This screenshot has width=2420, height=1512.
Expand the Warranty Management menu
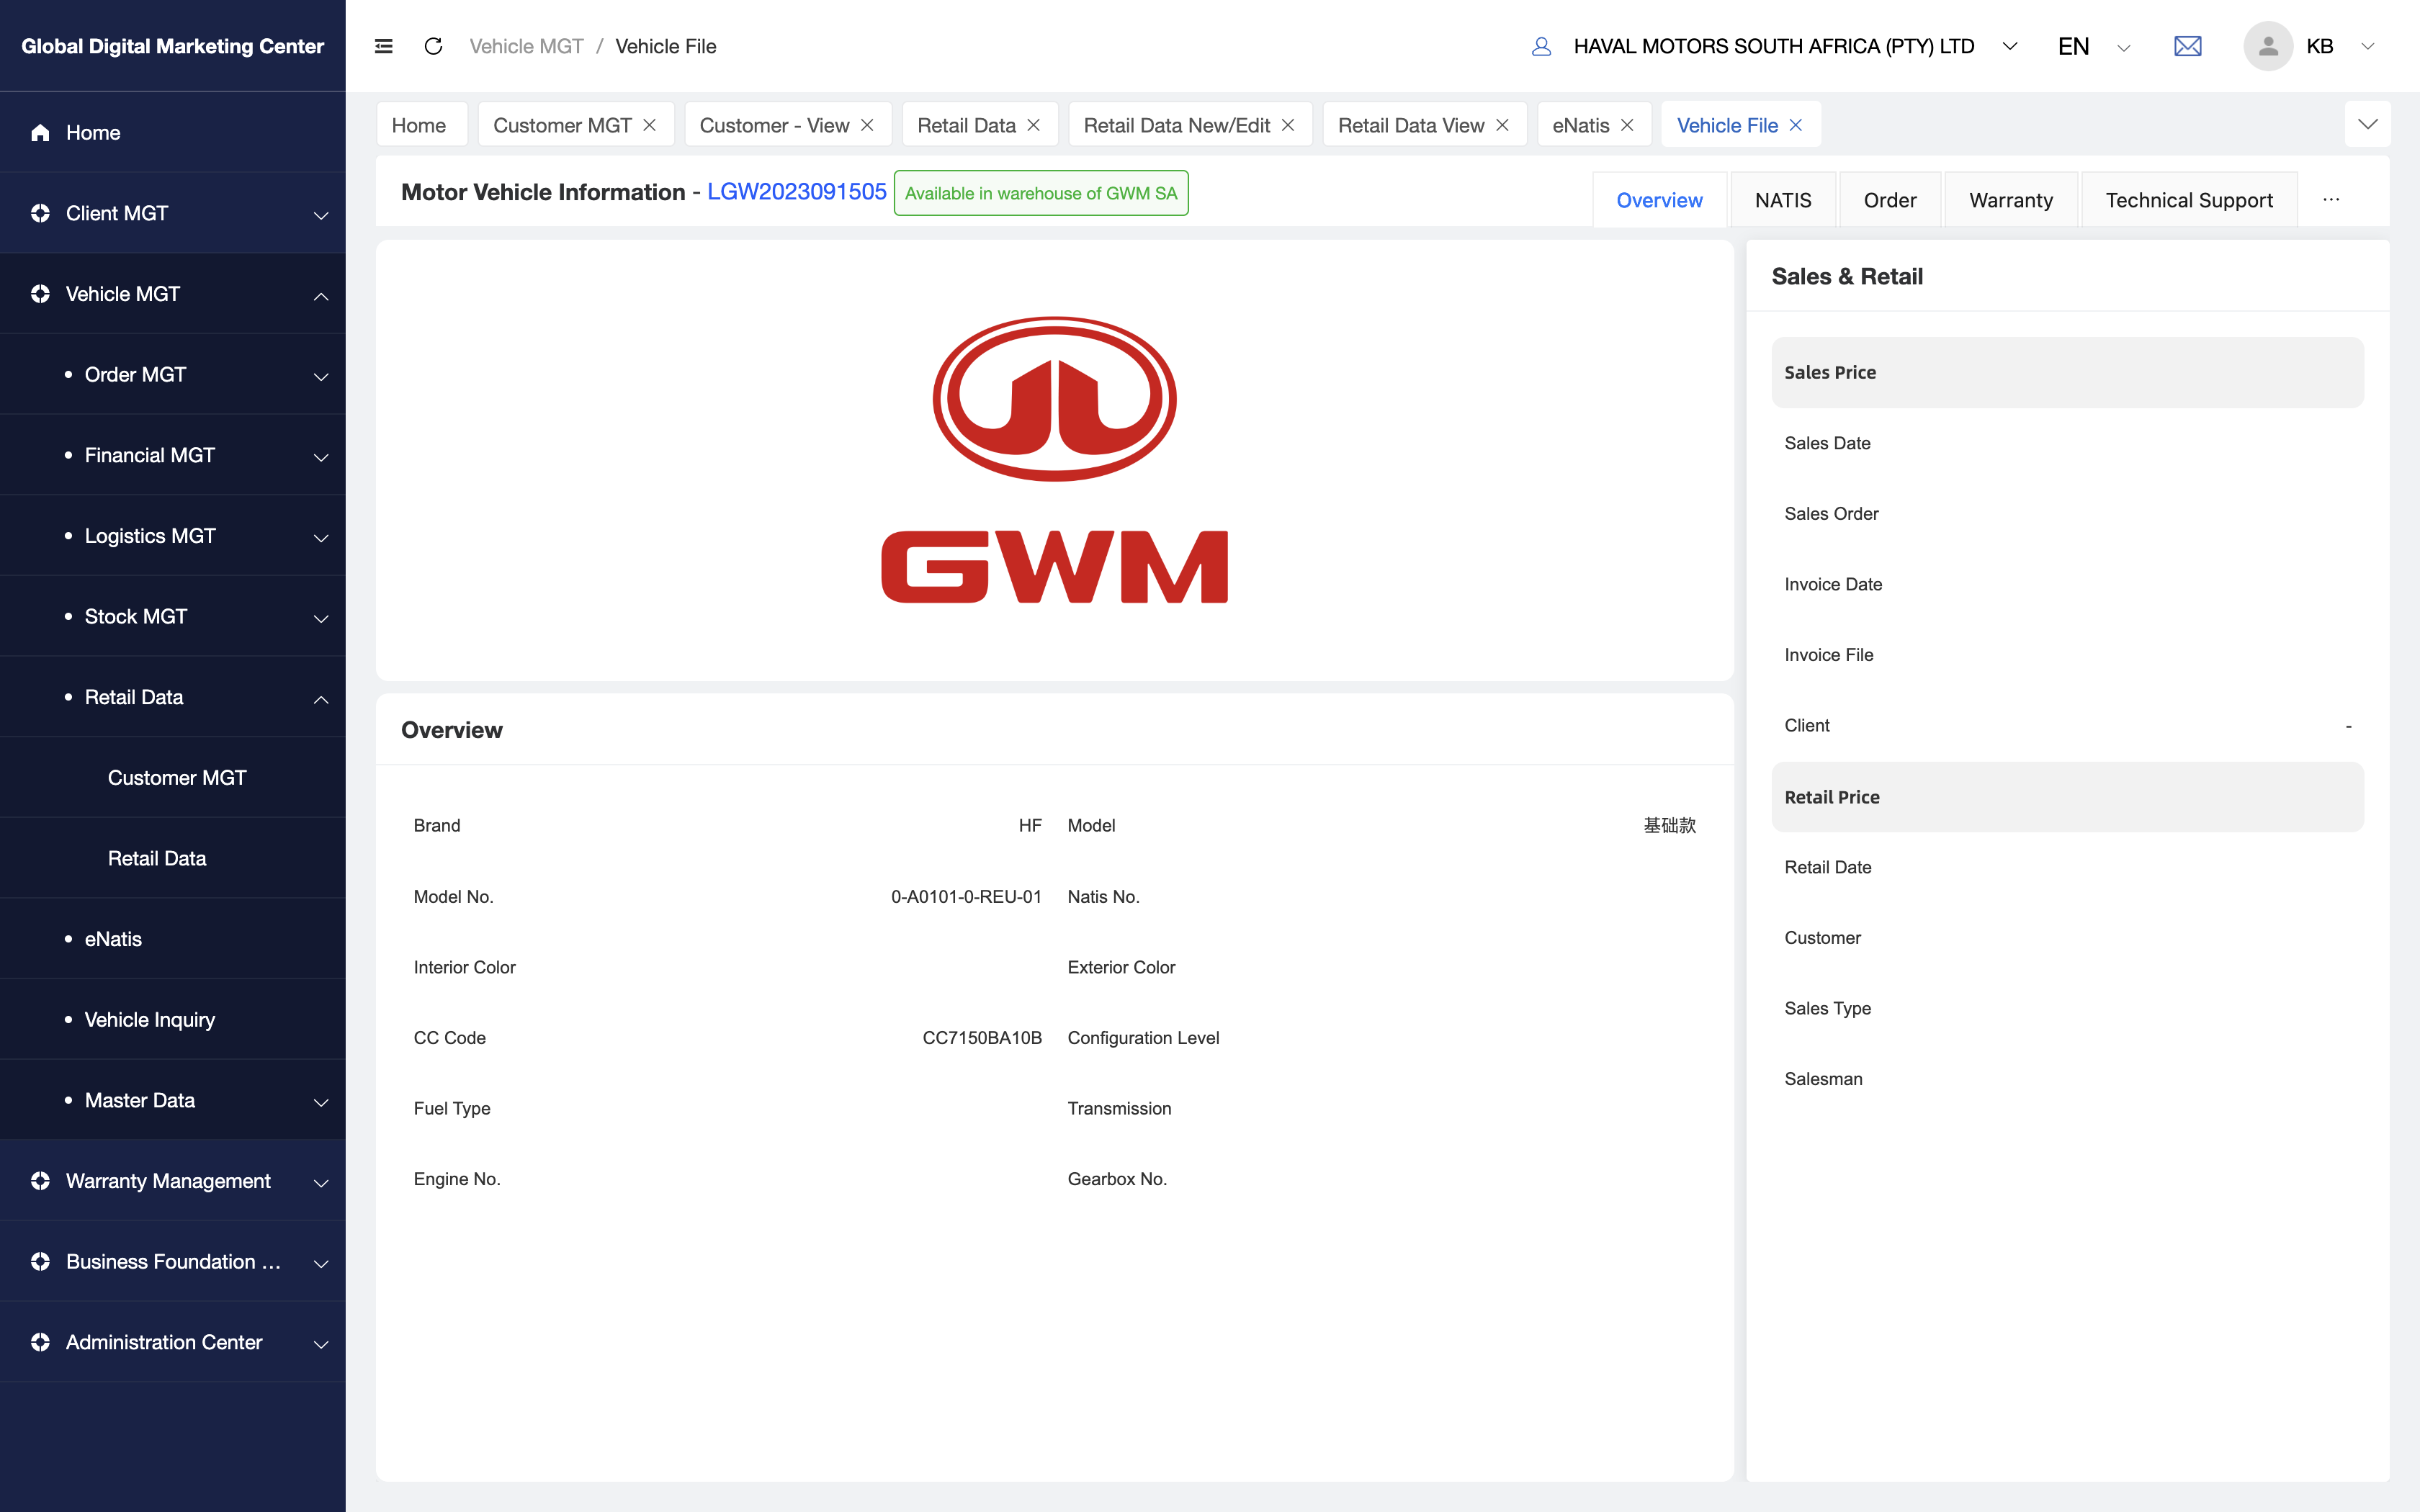(321, 1183)
